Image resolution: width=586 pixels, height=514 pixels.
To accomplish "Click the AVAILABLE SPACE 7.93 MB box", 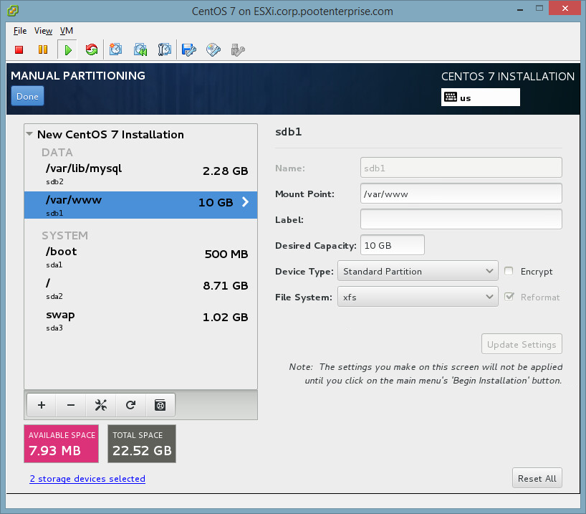I will [x=62, y=444].
